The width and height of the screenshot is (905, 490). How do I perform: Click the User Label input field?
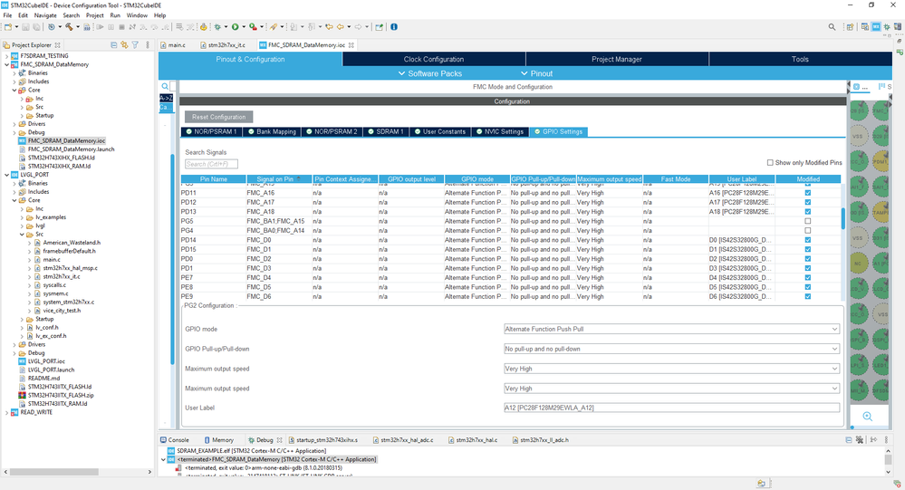[x=671, y=408]
